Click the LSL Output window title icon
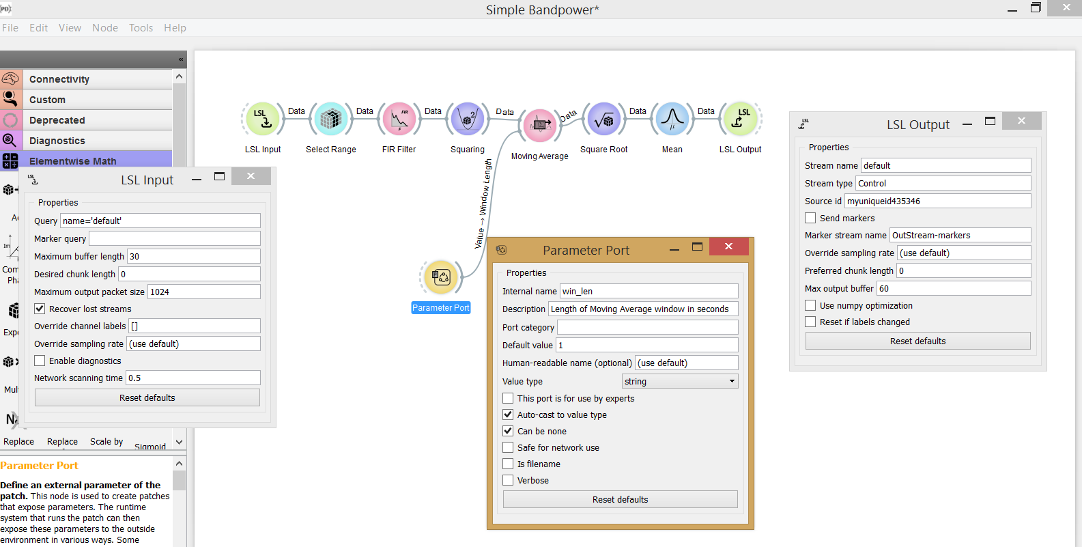Image resolution: width=1082 pixels, height=547 pixels. click(x=804, y=124)
